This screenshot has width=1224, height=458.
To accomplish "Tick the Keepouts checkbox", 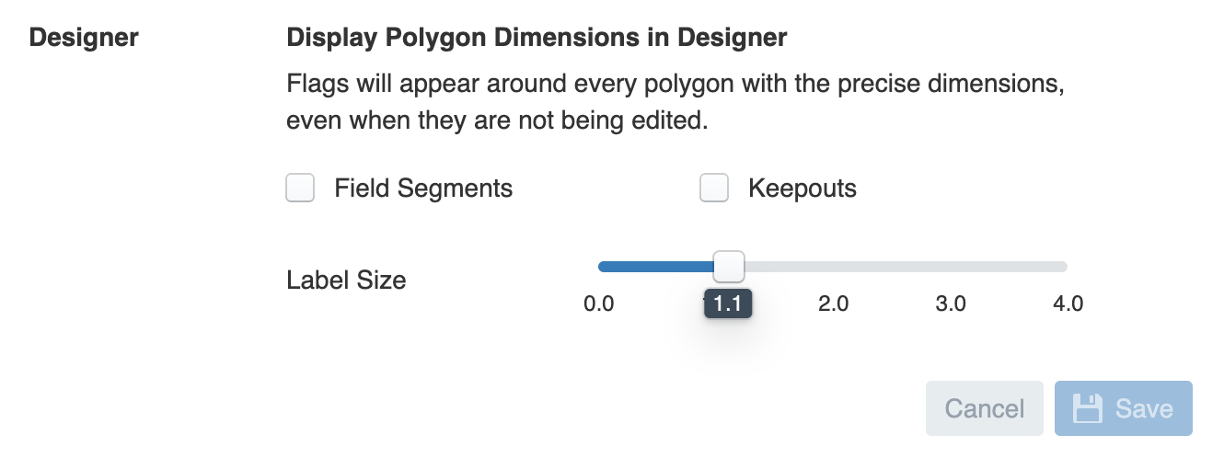I will (x=714, y=189).
